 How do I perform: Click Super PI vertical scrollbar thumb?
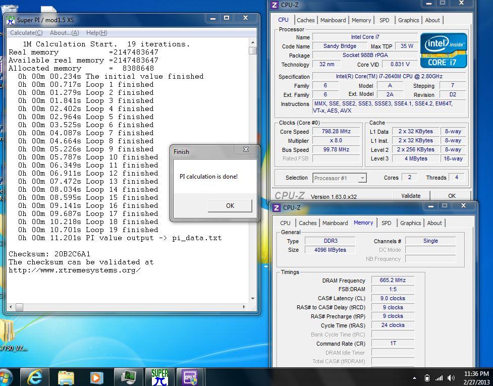tap(252, 50)
